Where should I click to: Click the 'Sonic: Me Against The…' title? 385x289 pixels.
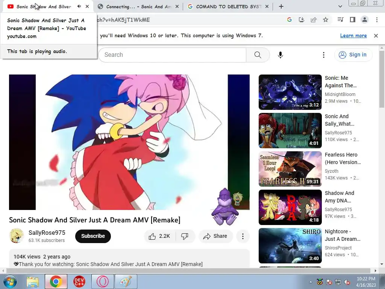coord(341,82)
